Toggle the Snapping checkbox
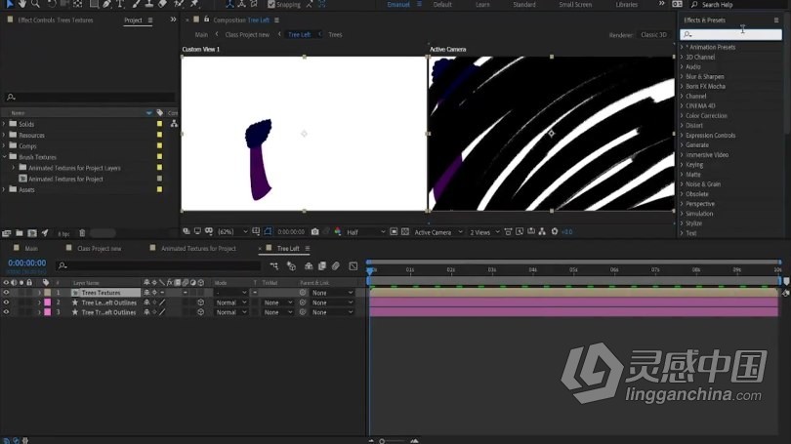 (x=271, y=5)
